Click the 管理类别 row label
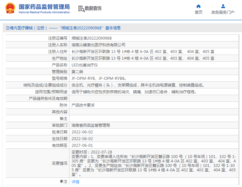Viewport: 242px width, 187px height. coord(60,72)
